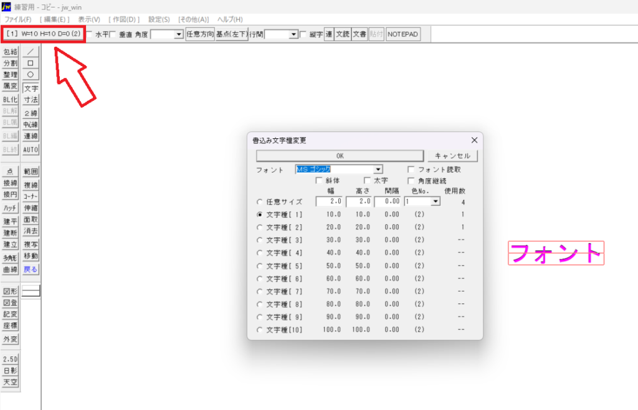638x410 pixels.
Task: Select the 複写 copy tool
Action: 31,244
